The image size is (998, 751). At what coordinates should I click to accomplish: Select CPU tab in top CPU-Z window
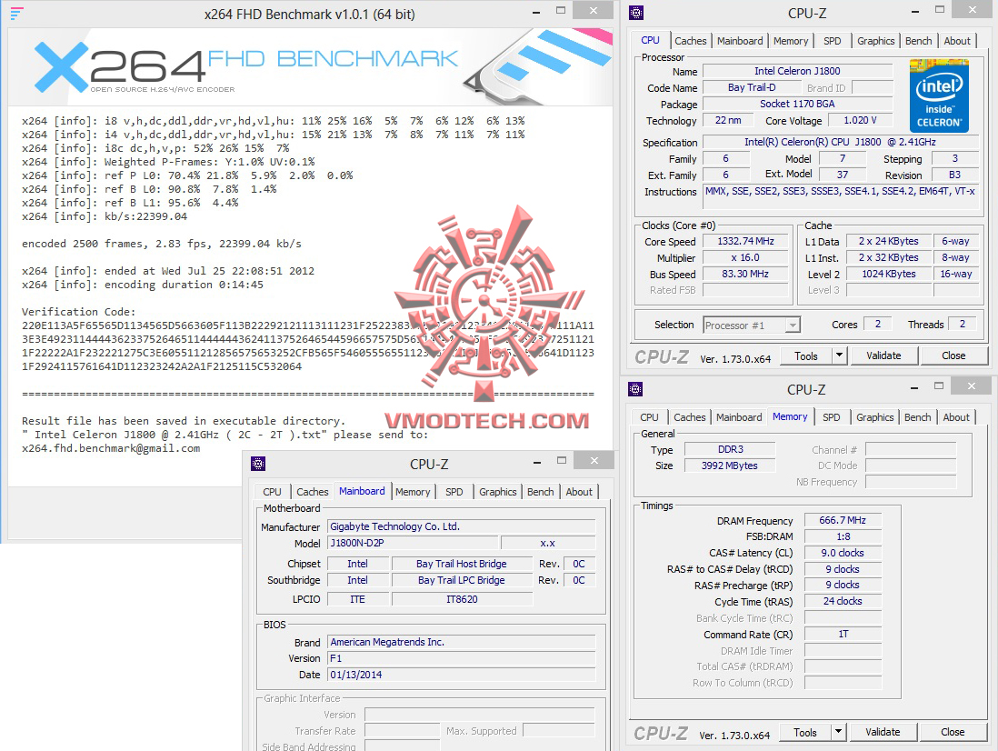coord(650,40)
